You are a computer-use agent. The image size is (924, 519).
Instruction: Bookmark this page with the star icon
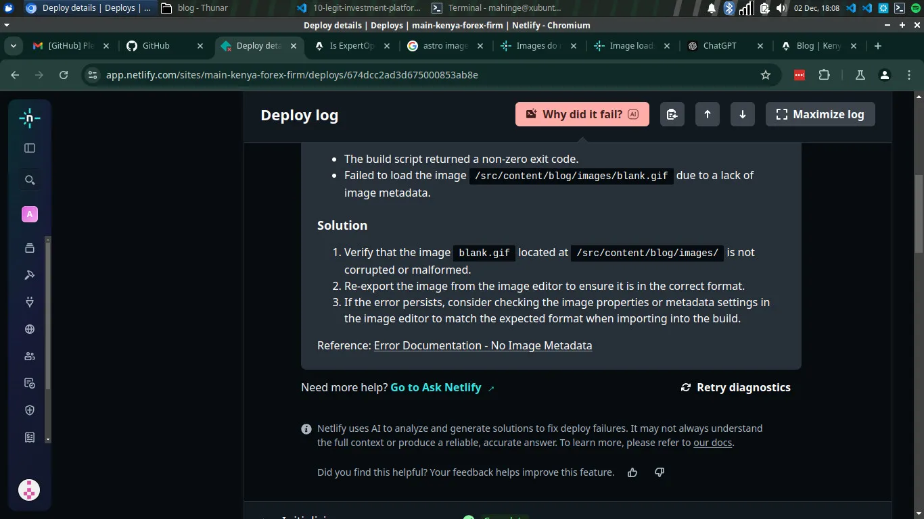point(766,75)
